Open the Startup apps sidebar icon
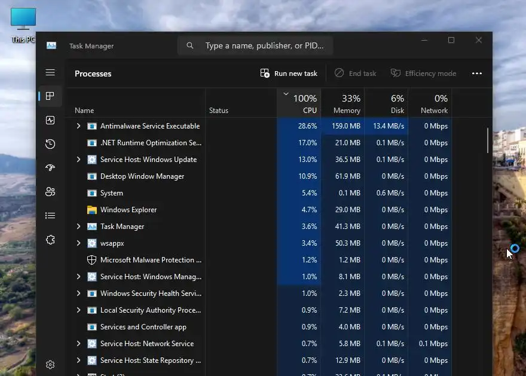The width and height of the screenshot is (526, 376). (50, 167)
